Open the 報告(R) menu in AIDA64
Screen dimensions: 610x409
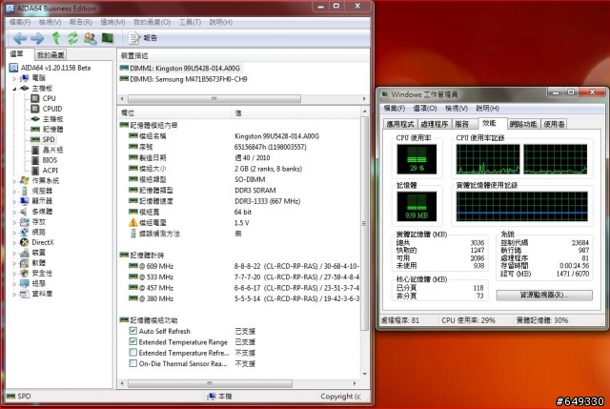click(x=81, y=22)
